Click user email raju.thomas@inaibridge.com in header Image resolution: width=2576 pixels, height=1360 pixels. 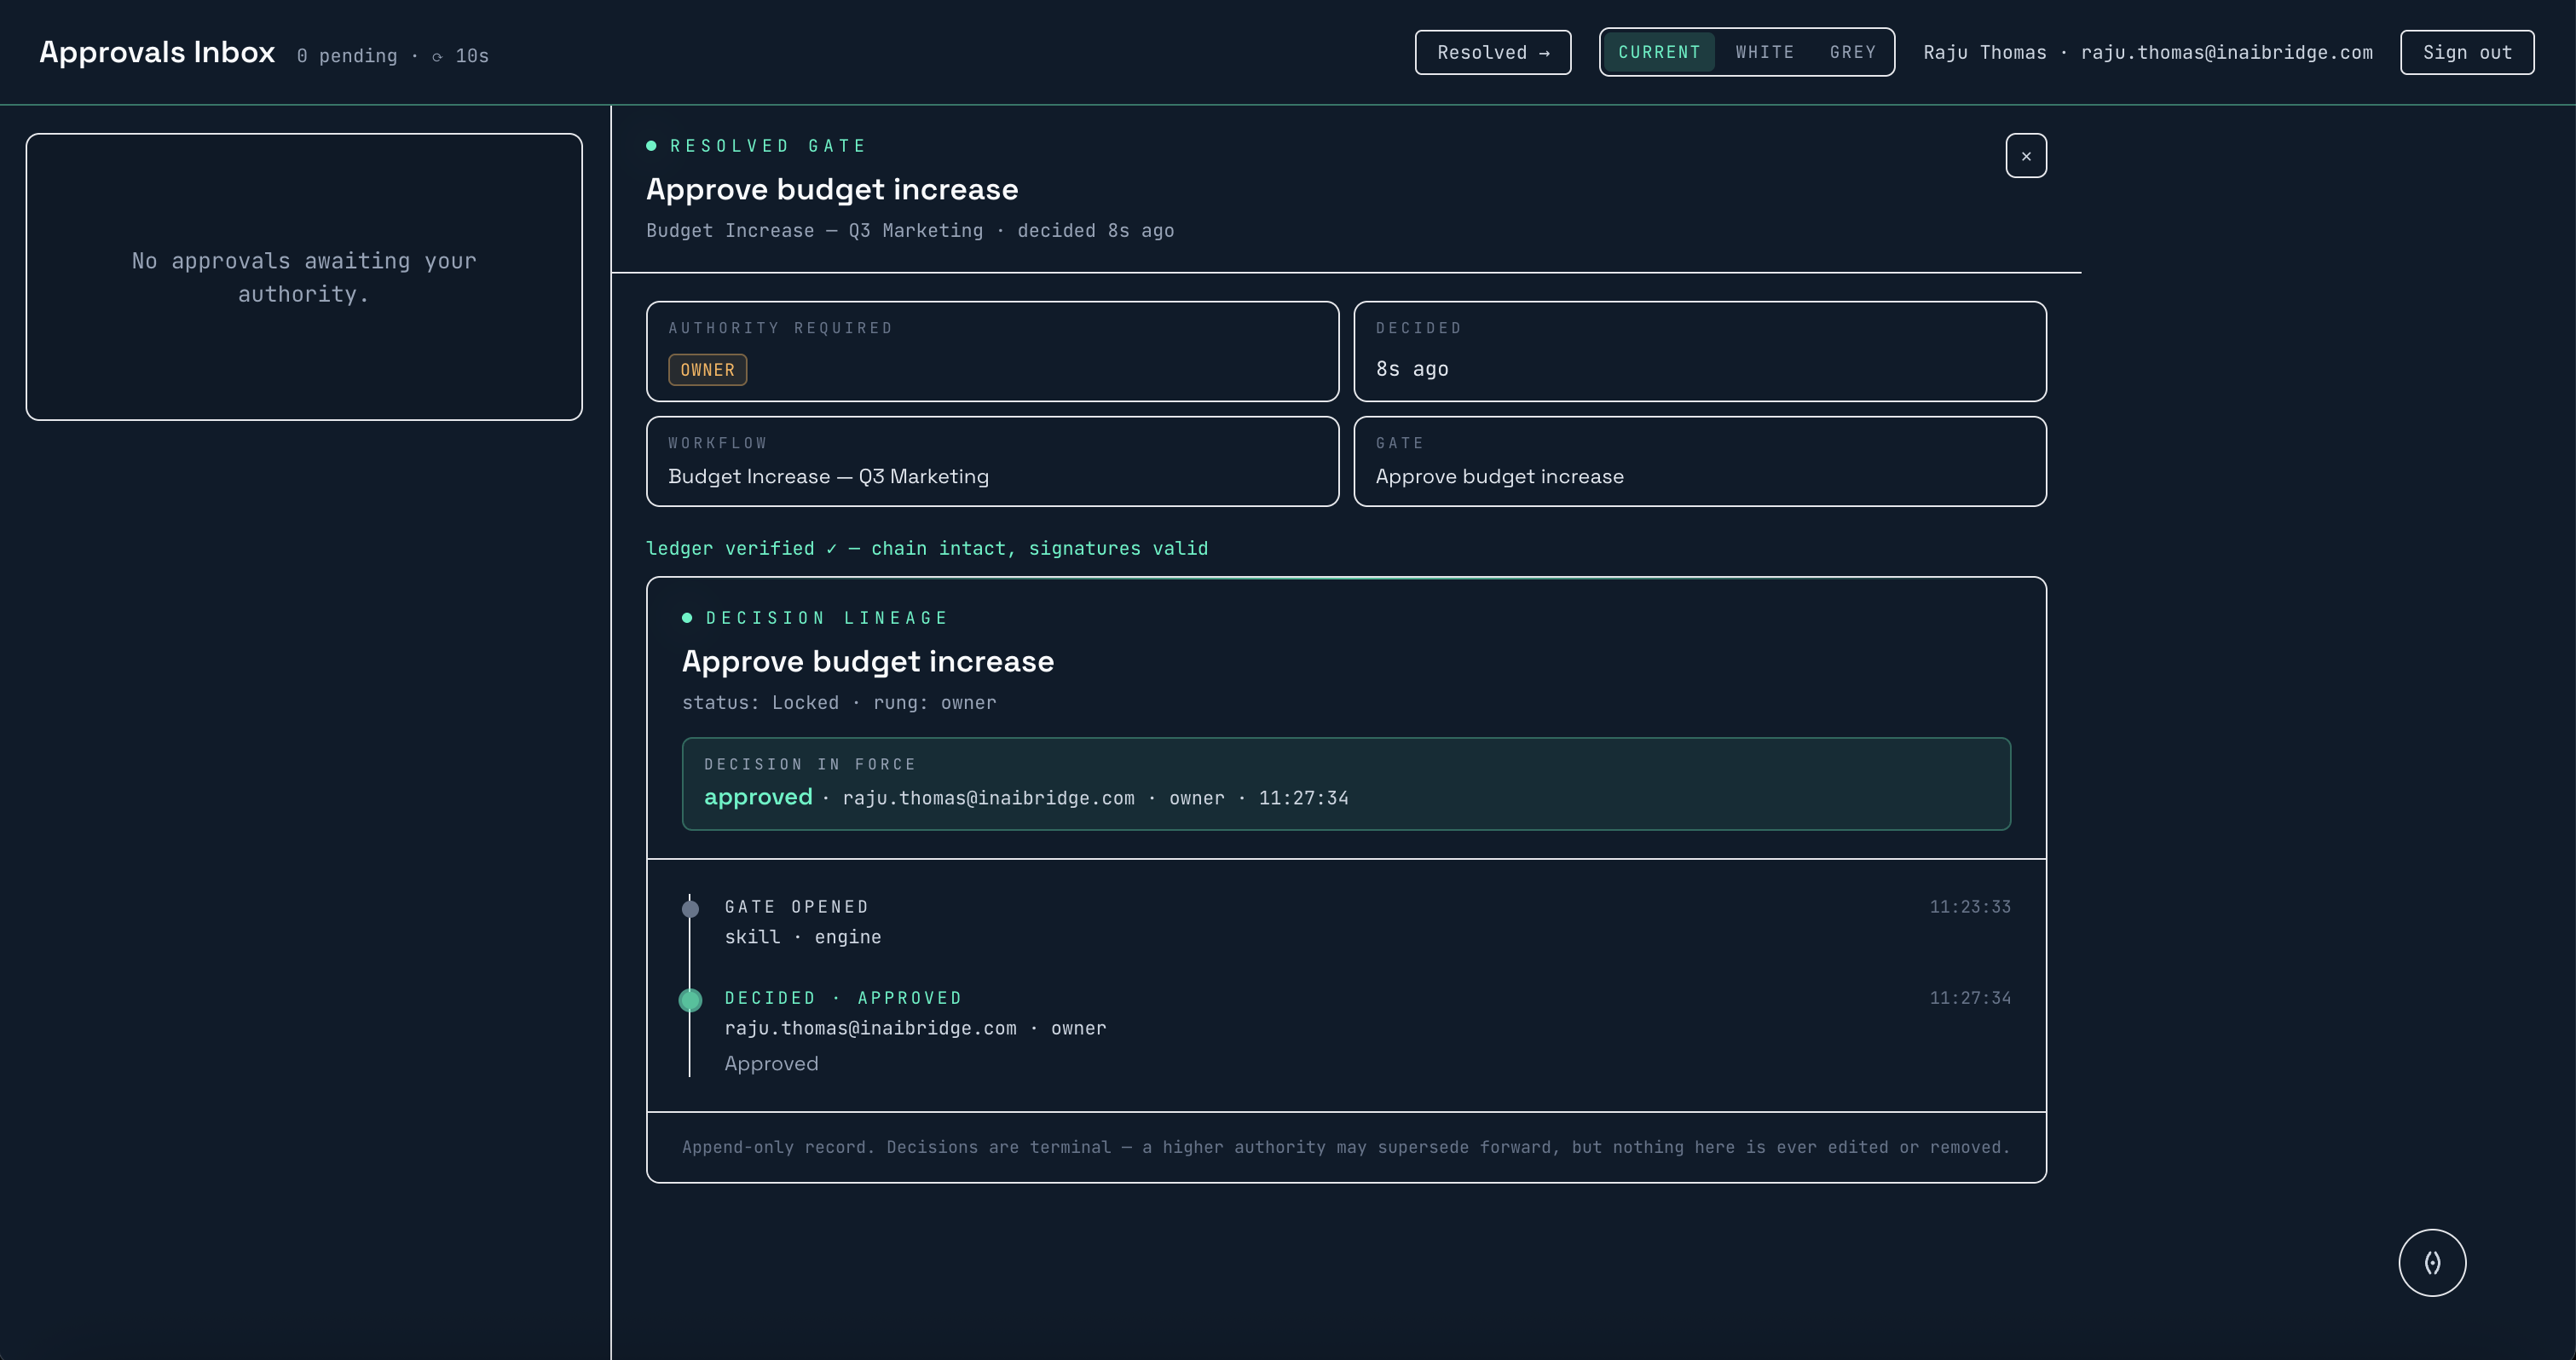click(x=2226, y=52)
